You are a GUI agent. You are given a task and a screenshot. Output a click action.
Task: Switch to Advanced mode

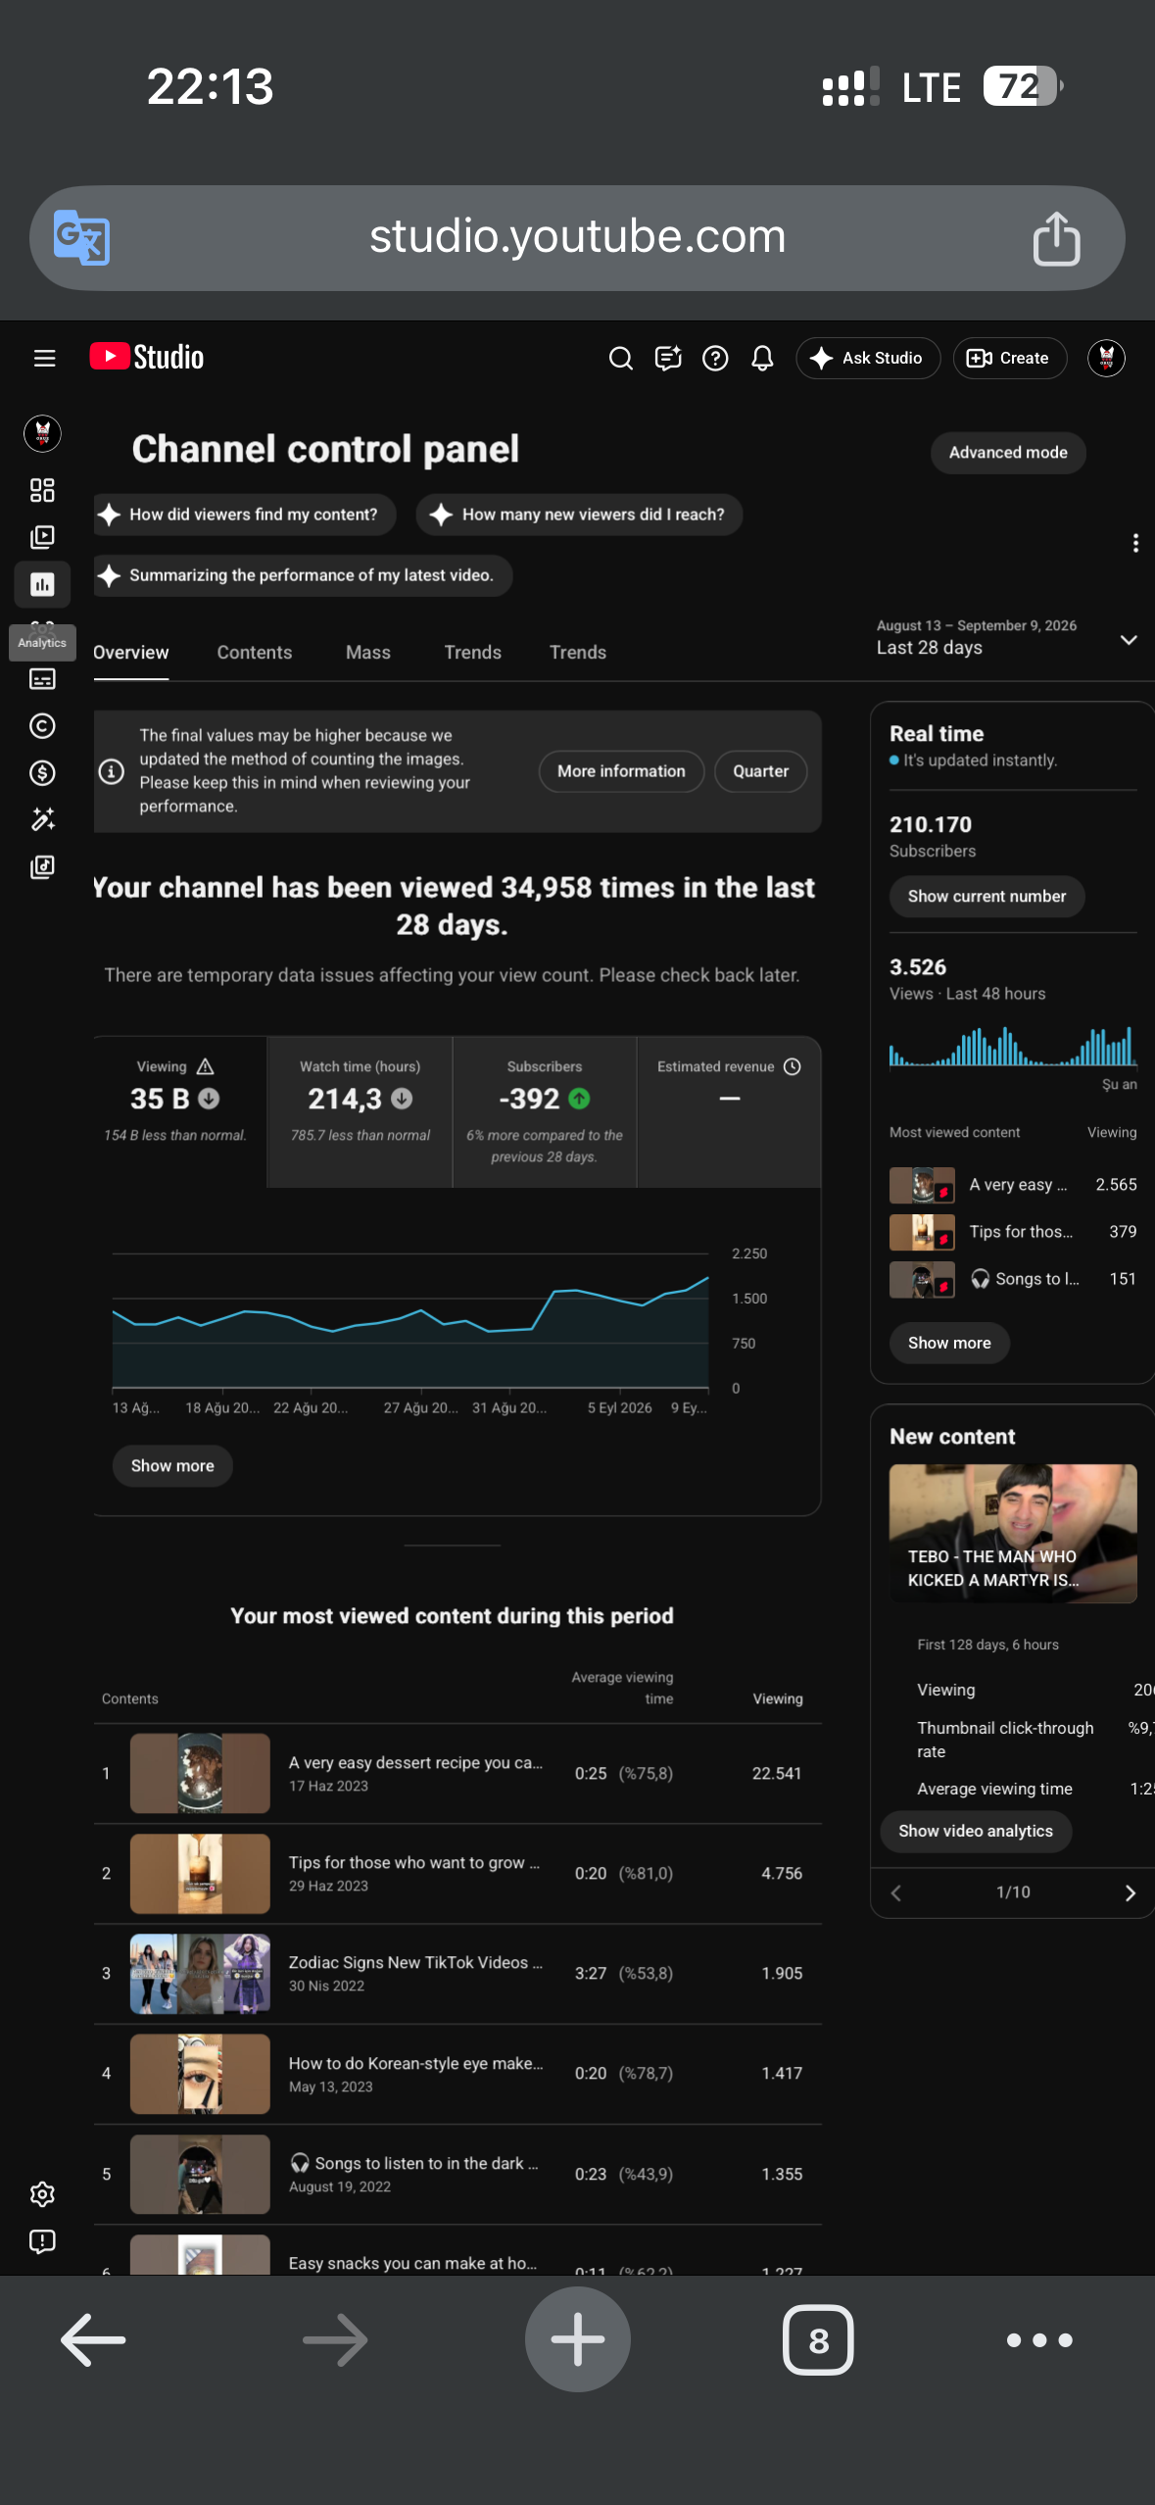(1008, 453)
